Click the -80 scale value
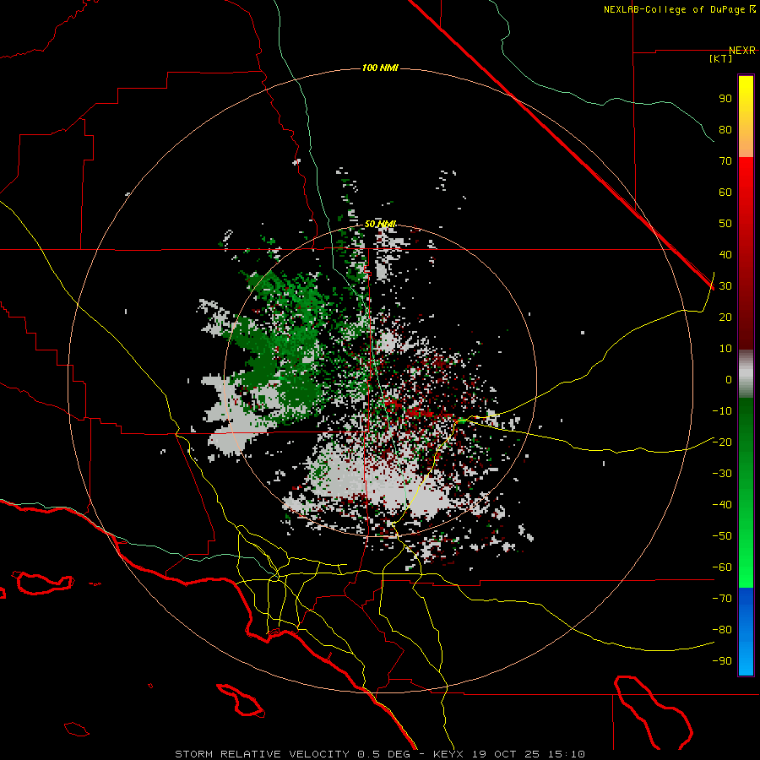The width and height of the screenshot is (760, 760). (722, 630)
